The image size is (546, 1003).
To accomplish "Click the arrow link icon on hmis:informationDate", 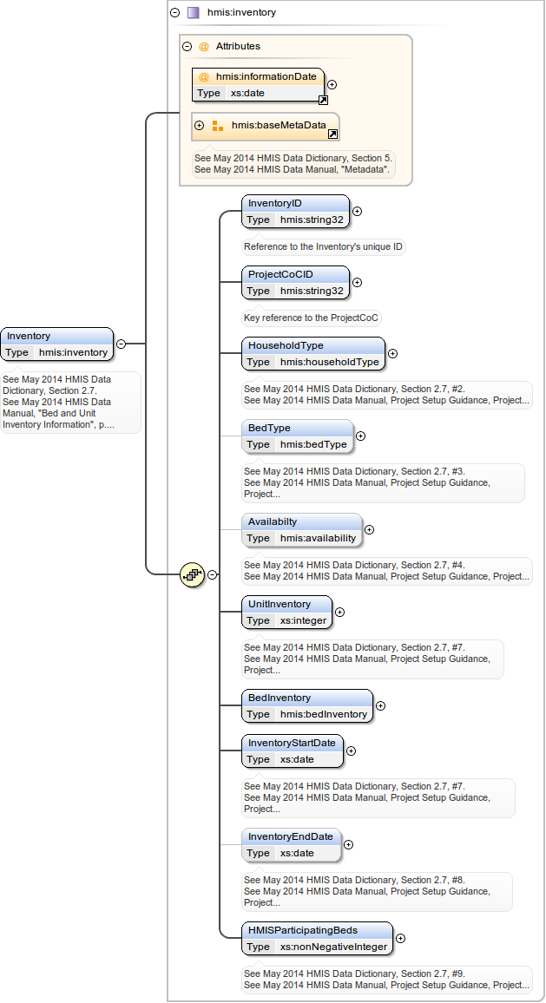I will tap(322, 101).
